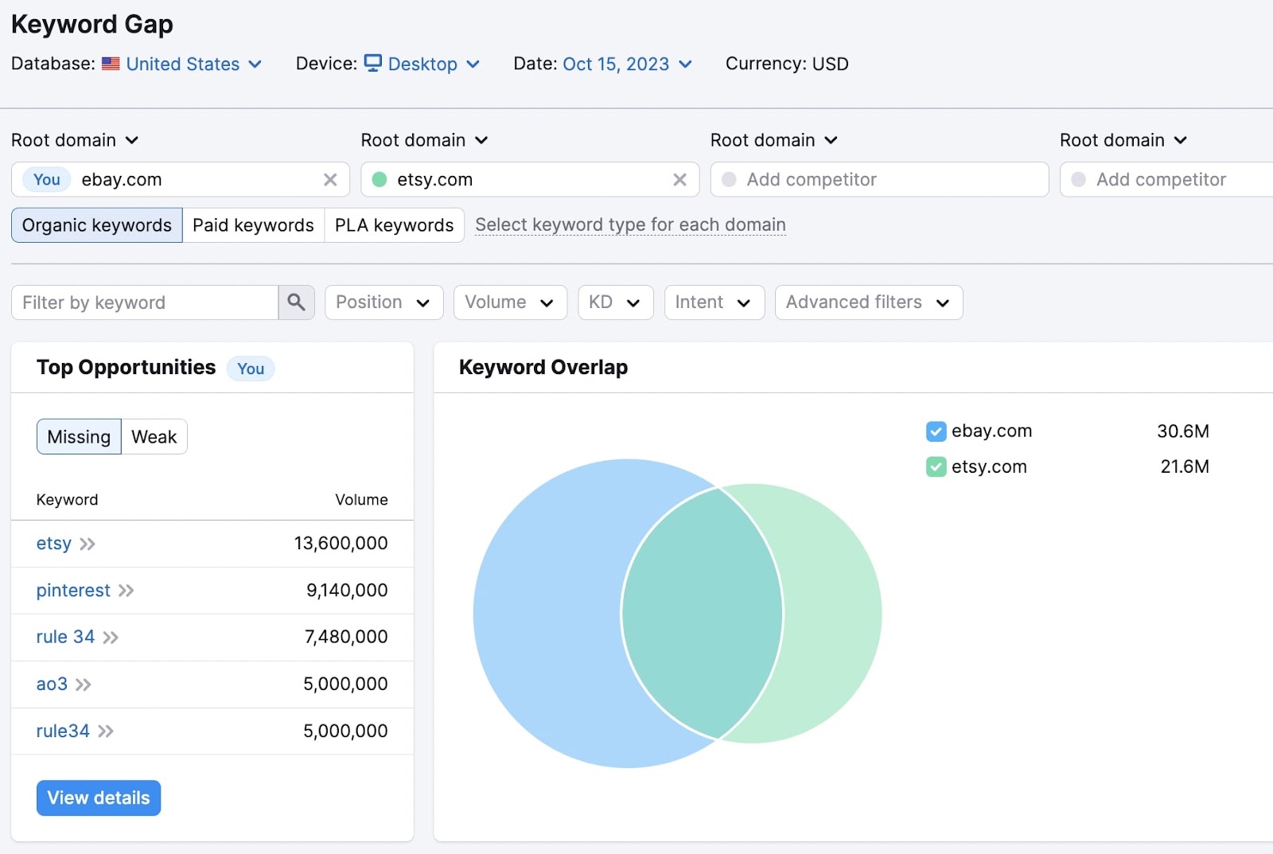Clear etsy.com competitor with the X icon
This screenshot has height=854, width=1273.
(x=679, y=180)
